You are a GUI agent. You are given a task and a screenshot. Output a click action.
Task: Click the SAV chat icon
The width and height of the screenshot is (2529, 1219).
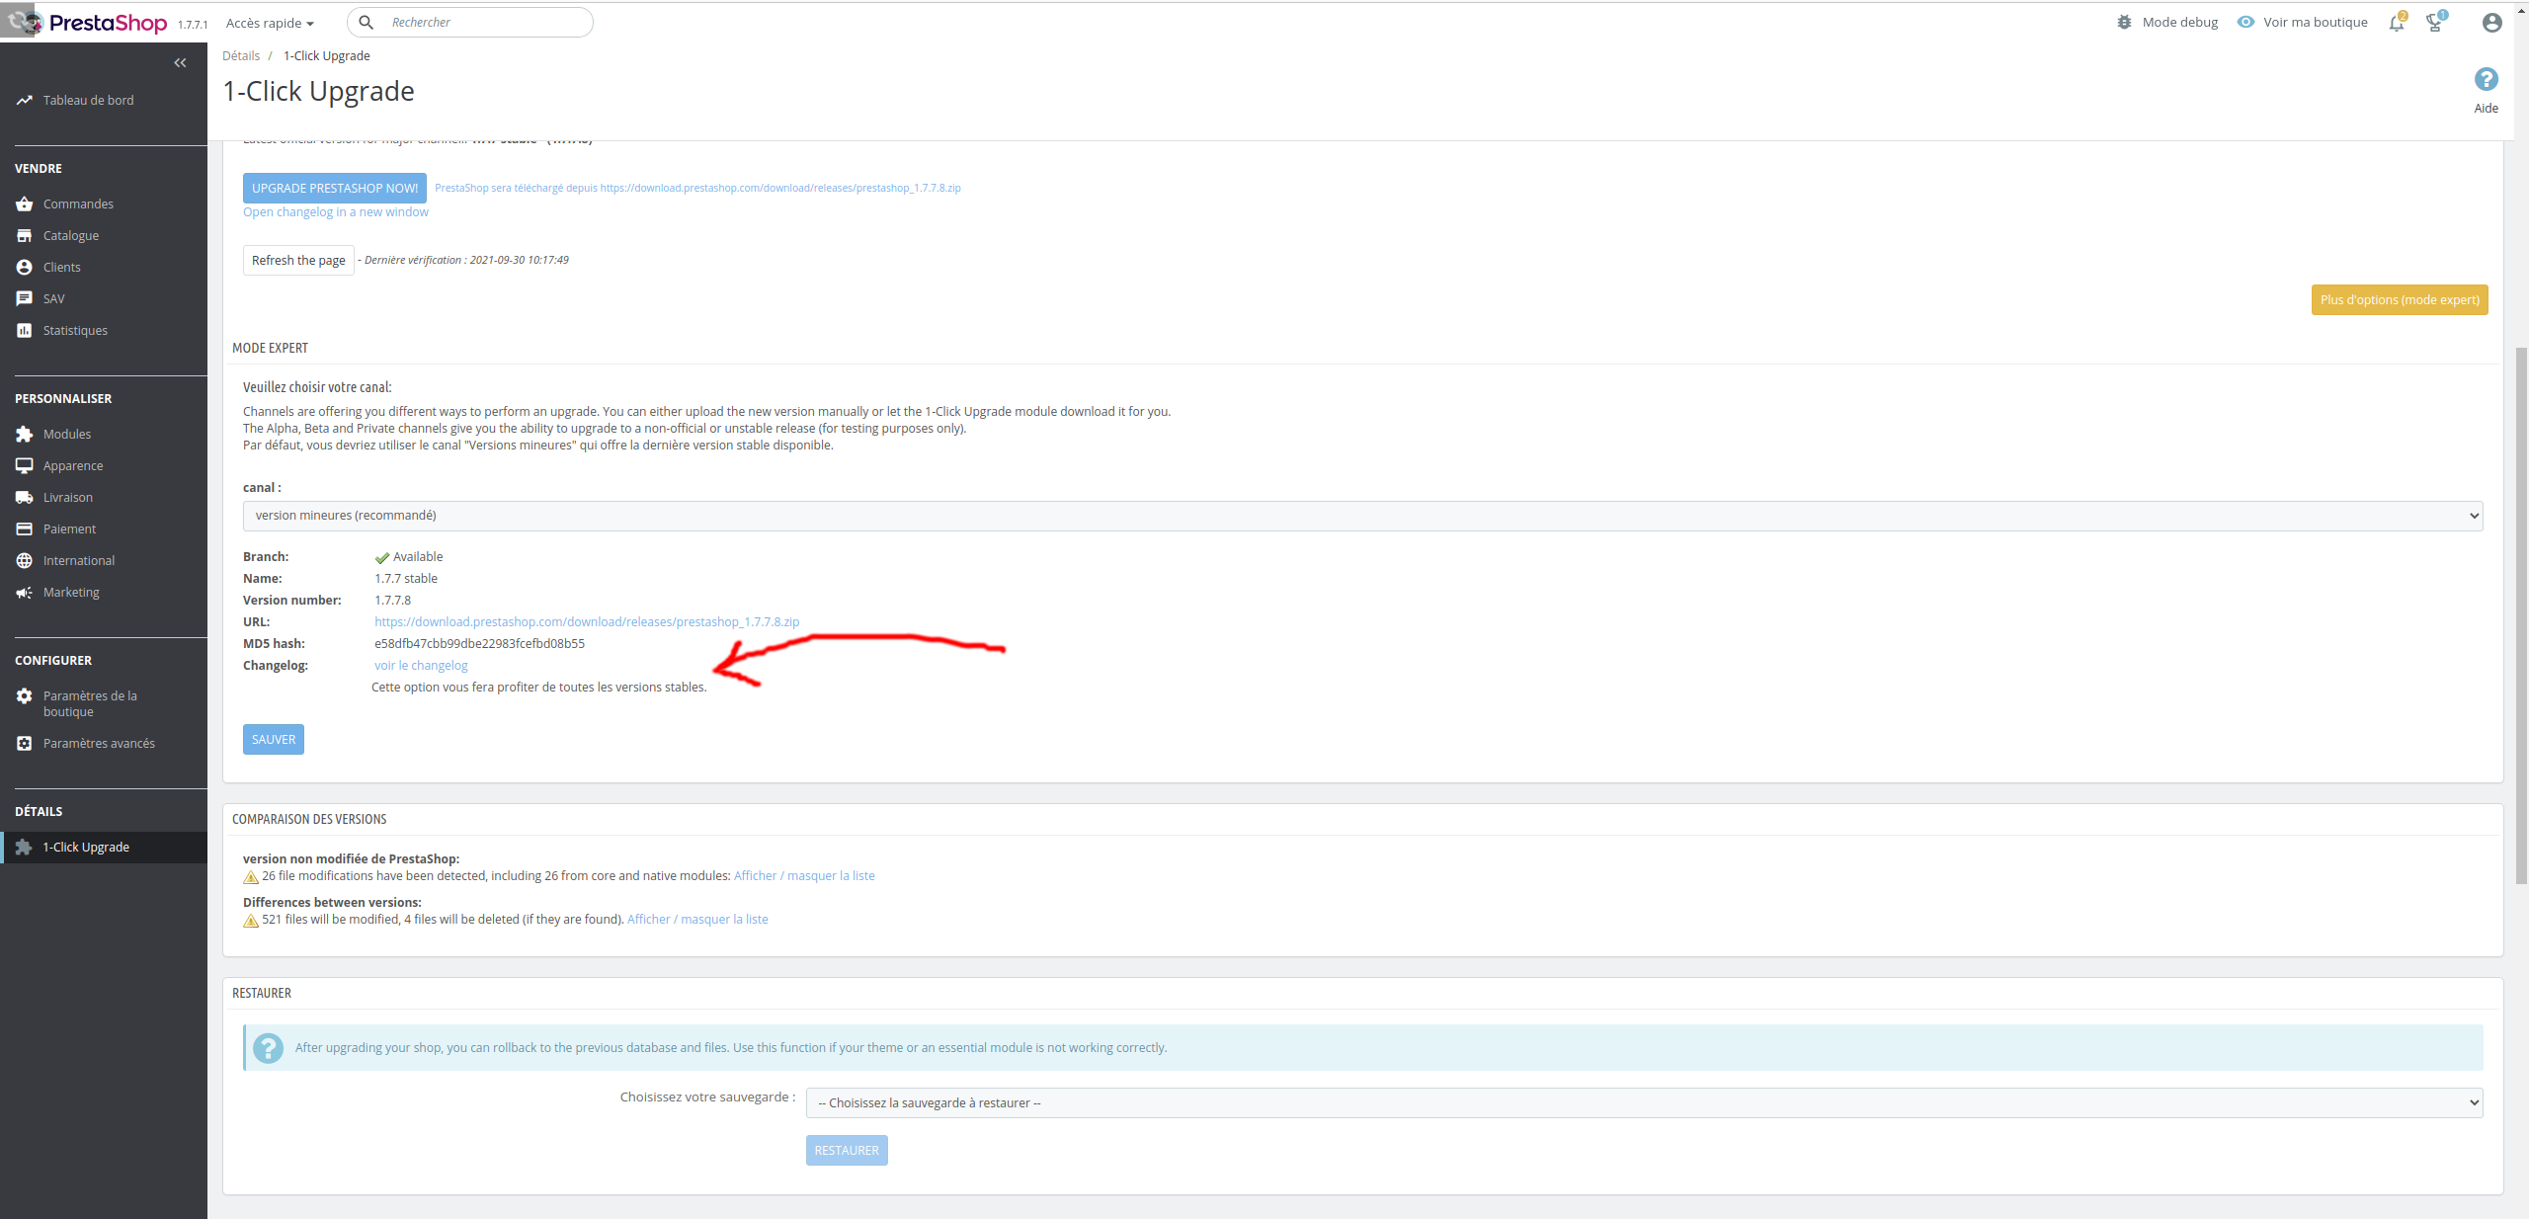point(25,299)
